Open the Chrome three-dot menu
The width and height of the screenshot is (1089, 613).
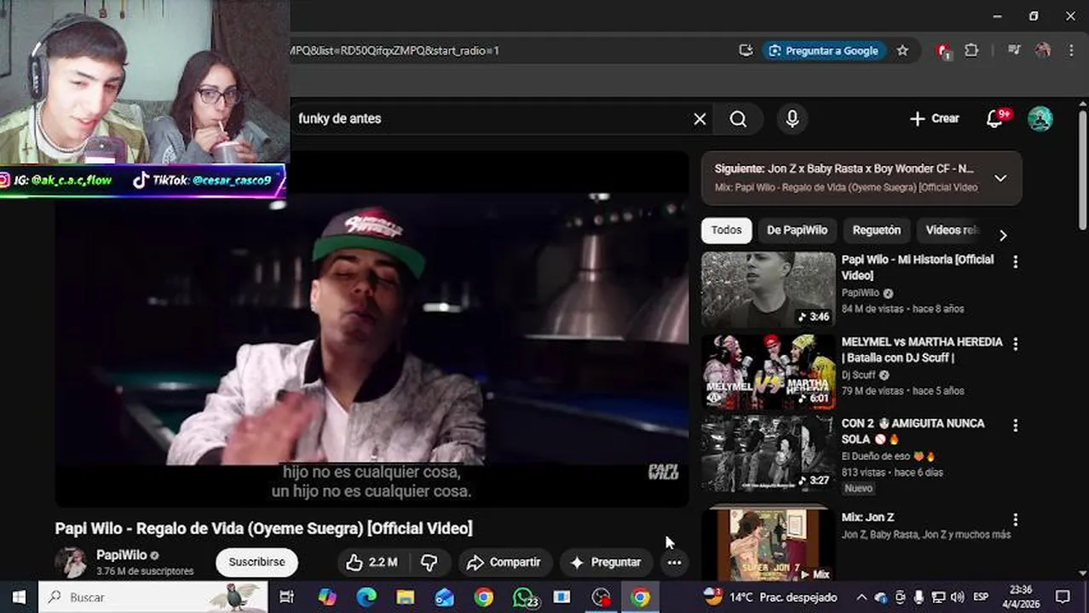click(x=1071, y=50)
